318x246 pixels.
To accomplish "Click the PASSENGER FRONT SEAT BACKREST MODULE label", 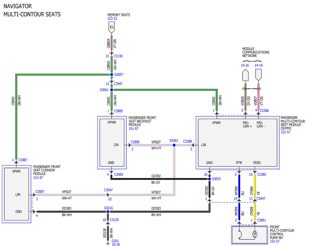I will (142, 121).
